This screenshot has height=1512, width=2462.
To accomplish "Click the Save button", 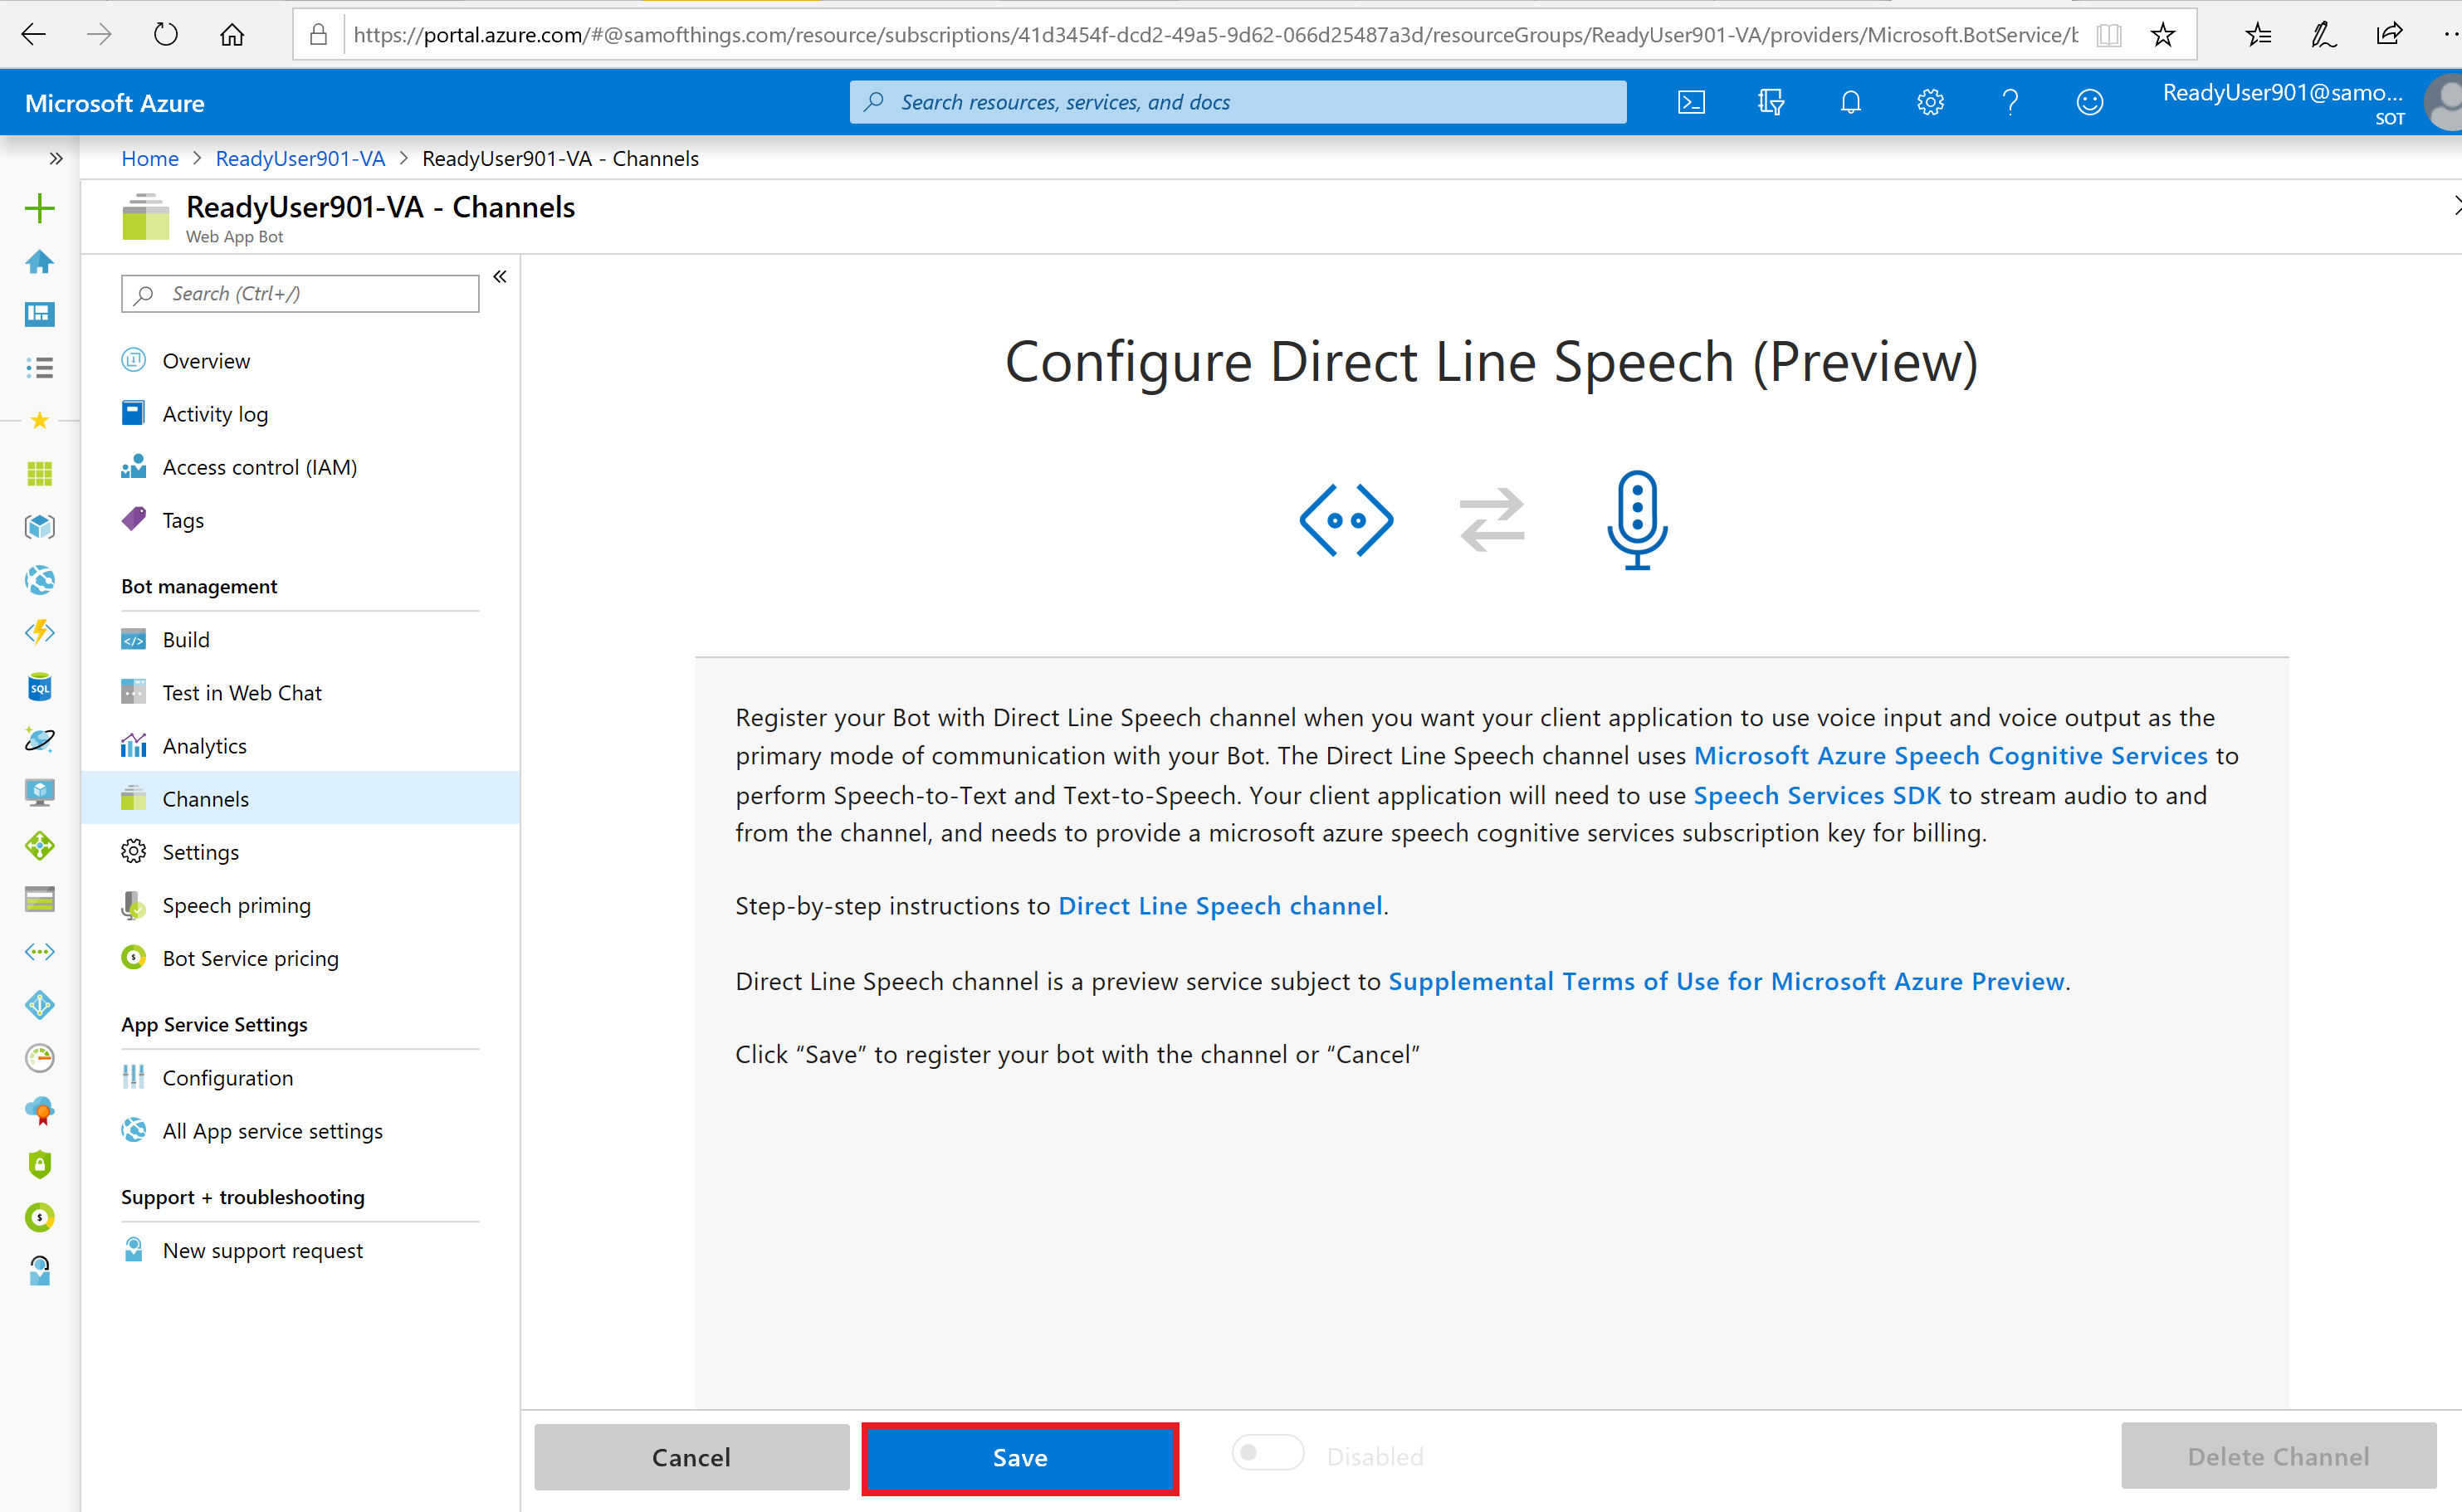I will (x=1019, y=1458).
